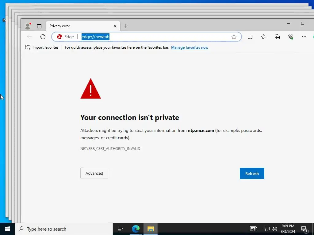Click the heading Your connection isn't private

point(130,117)
